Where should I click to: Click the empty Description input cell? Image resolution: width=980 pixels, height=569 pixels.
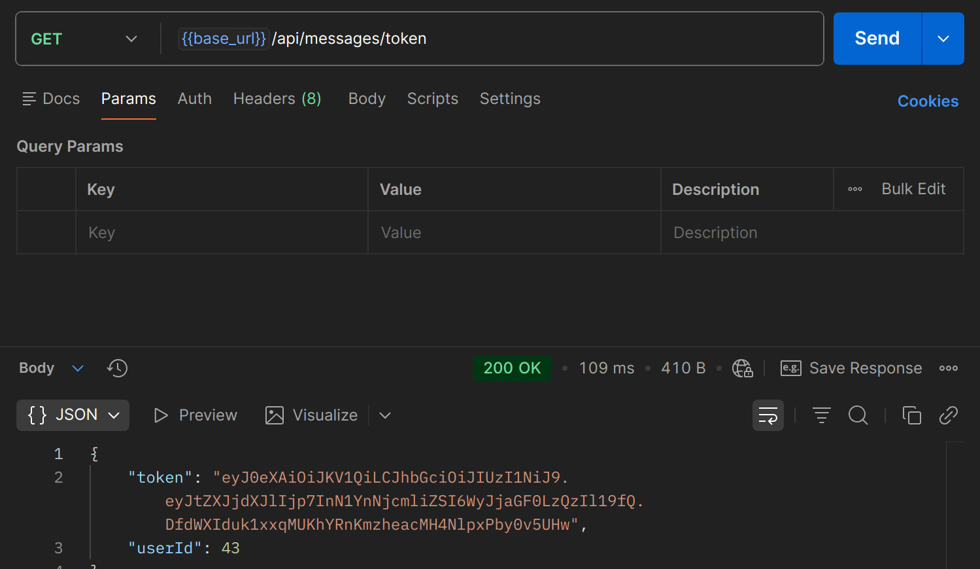812,233
